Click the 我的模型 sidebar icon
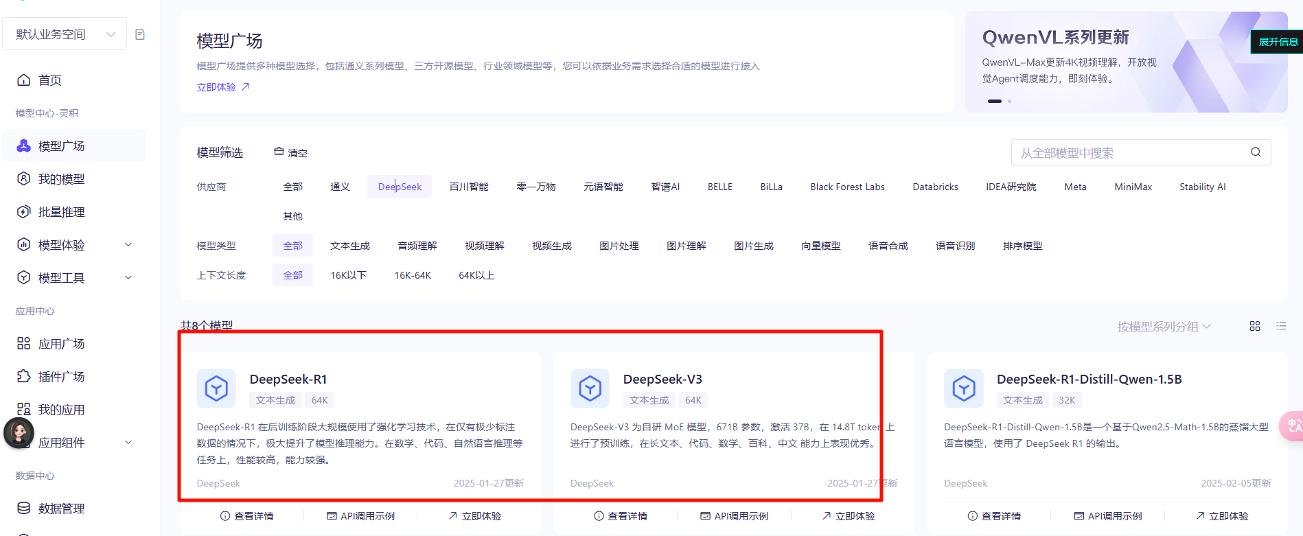Image resolution: width=1303 pixels, height=536 pixels. (23, 178)
